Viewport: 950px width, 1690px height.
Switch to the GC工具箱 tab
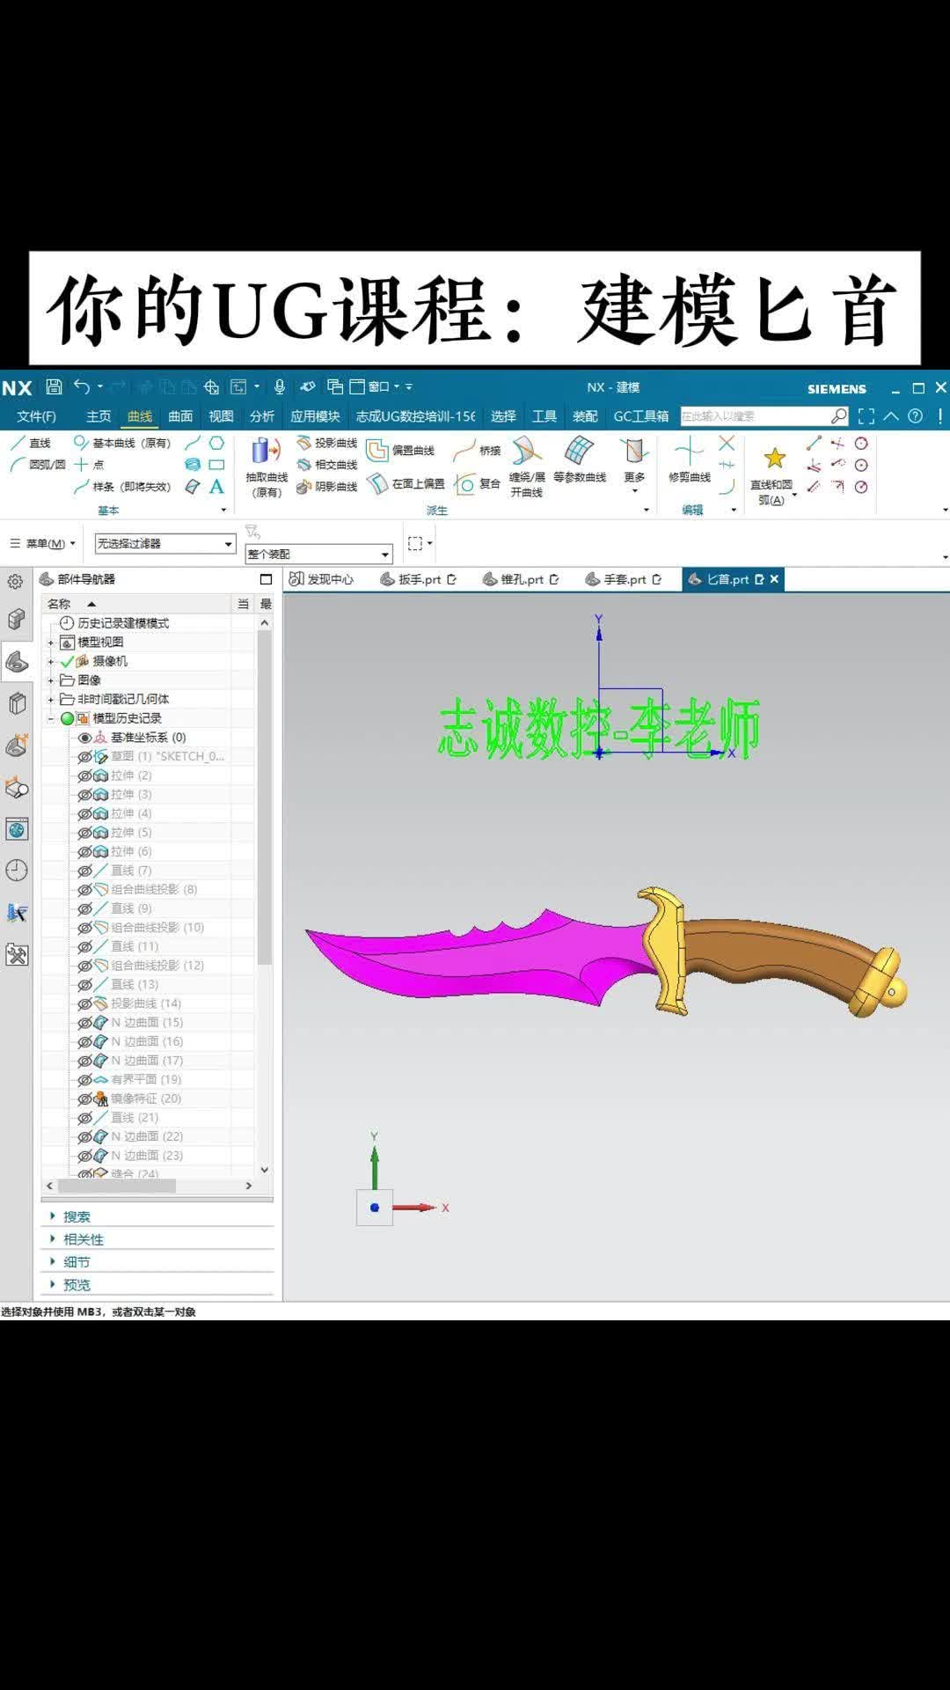click(641, 416)
